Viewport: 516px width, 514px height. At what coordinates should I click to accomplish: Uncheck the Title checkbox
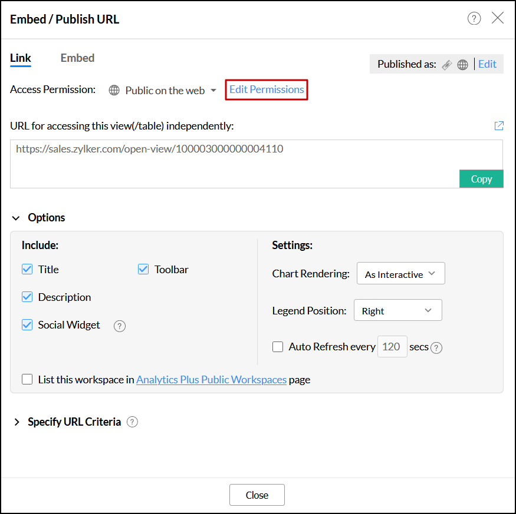[27, 269]
